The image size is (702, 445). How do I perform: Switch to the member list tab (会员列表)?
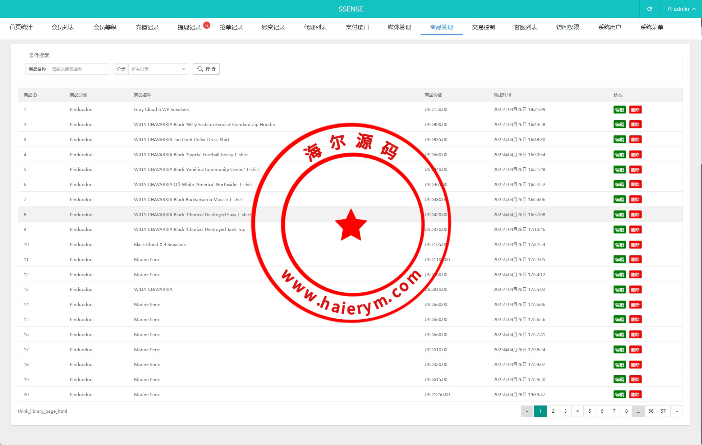(63, 27)
